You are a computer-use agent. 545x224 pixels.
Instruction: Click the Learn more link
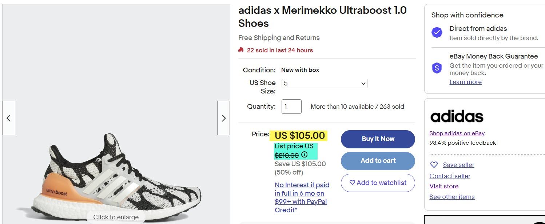[x=465, y=82]
